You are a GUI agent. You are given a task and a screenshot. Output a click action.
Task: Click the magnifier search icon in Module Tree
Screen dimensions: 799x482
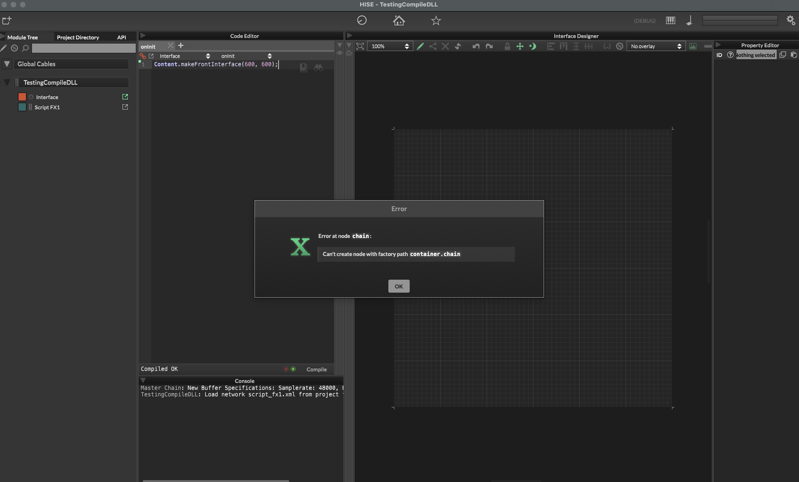[25, 48]
